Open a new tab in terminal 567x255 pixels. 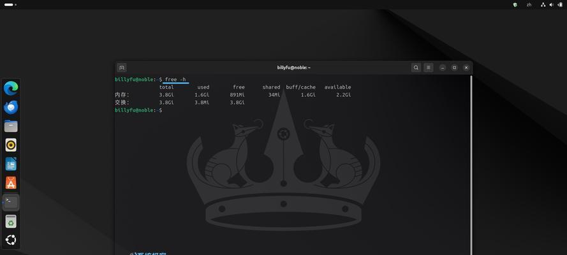[121, 68]
